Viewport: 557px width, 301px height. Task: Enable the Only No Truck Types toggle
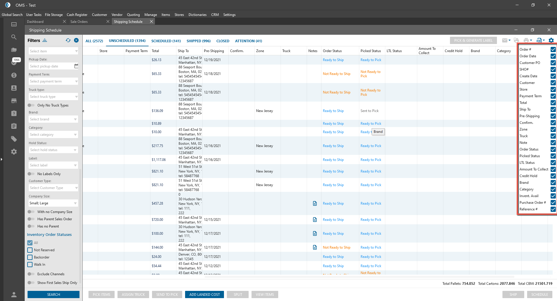[31, 105]
